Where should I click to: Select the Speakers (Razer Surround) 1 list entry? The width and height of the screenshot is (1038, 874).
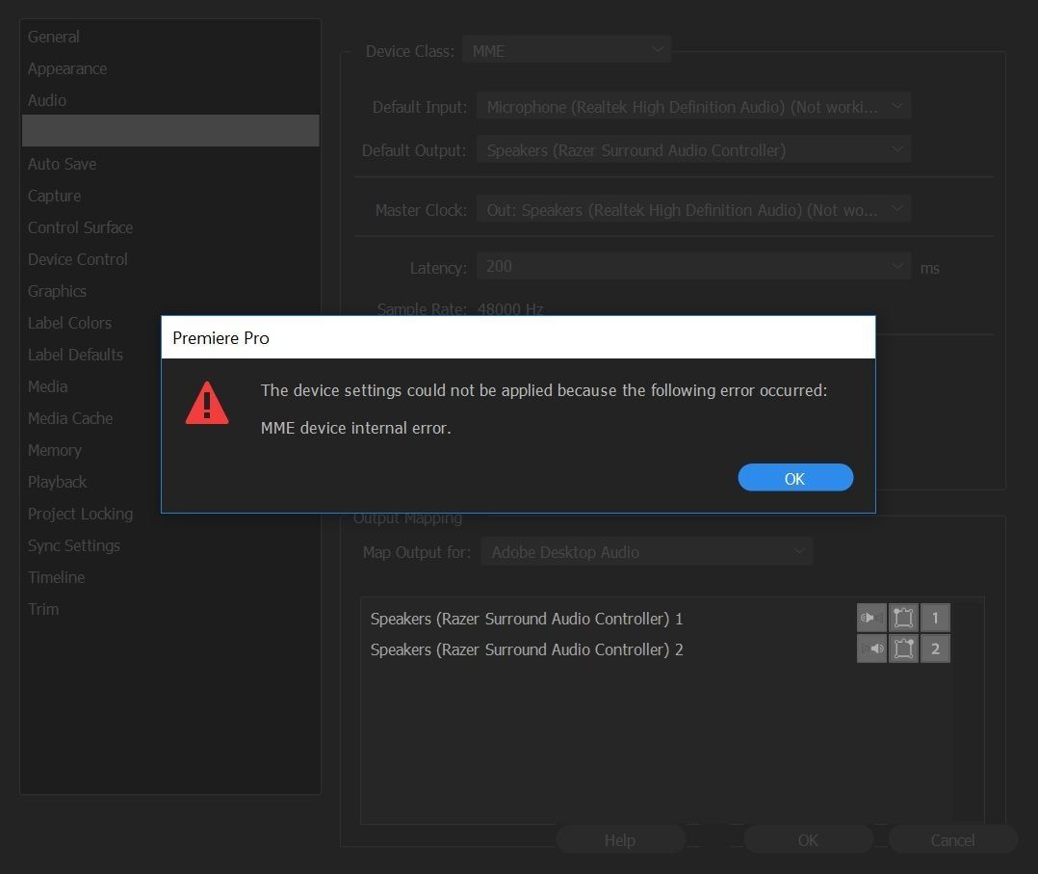pos(527,619)
